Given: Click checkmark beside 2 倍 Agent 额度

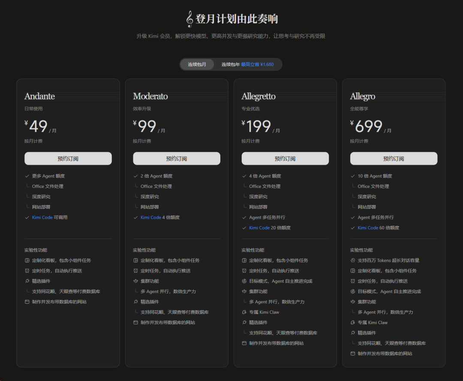Looking at the screenshot, I should pyautogui.click(x=135, y=176).
